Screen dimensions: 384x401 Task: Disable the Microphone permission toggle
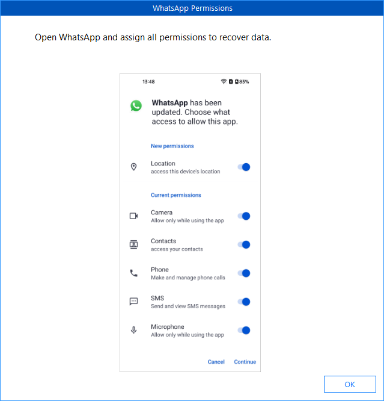point(243,331)
